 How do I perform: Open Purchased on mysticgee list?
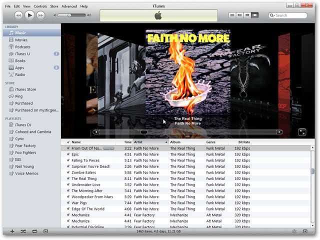pos(32,110)
